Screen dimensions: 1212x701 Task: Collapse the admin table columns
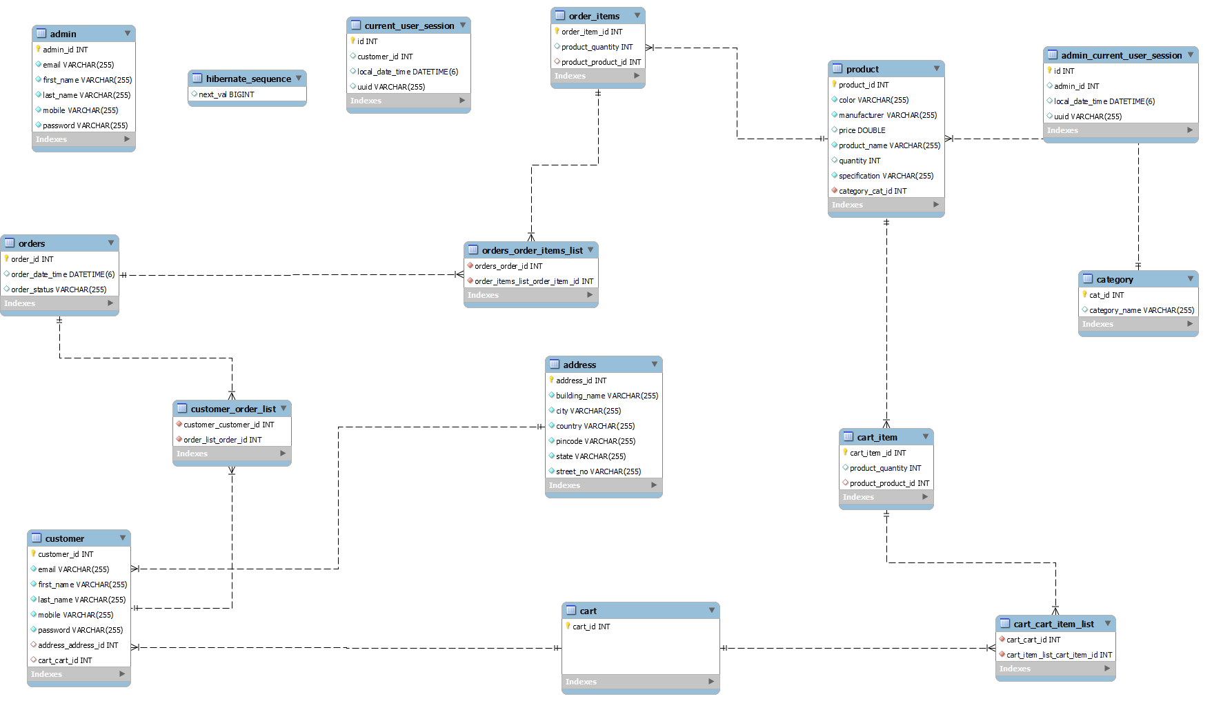[x=128, y=33]
